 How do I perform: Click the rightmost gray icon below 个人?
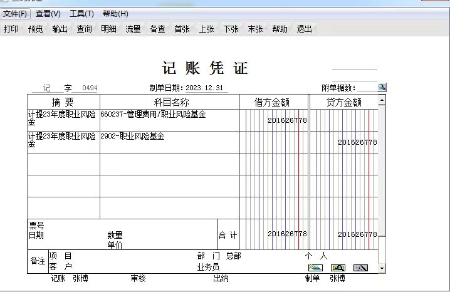(360, 268)
